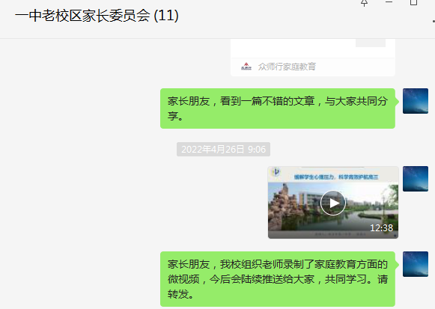Pin the chat window on top
Viewport: 435px width, 309px height.
pos(365,3)
